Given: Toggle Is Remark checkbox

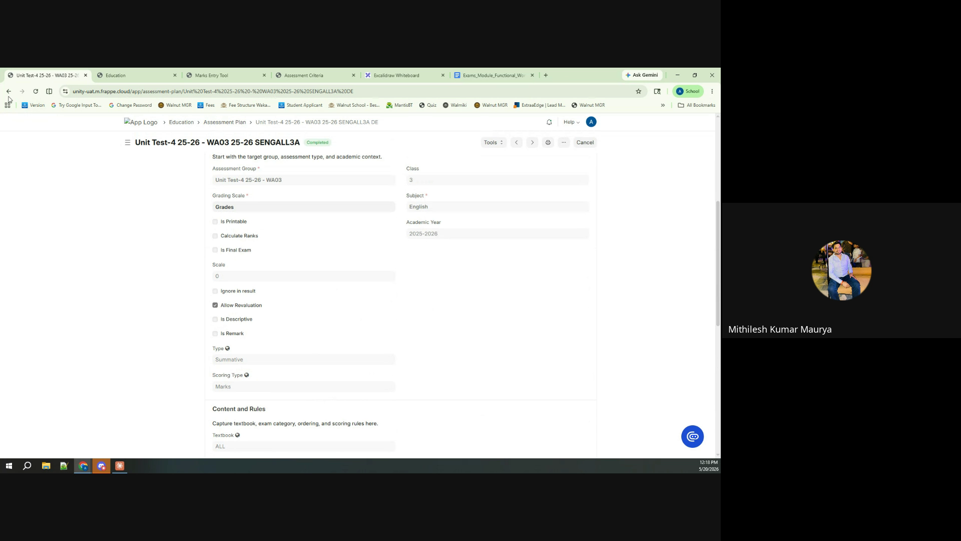Looking at the screenshot, I should pos(215,334).
